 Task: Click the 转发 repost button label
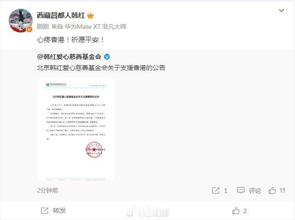pyautogui.click(x=59, y=210)
